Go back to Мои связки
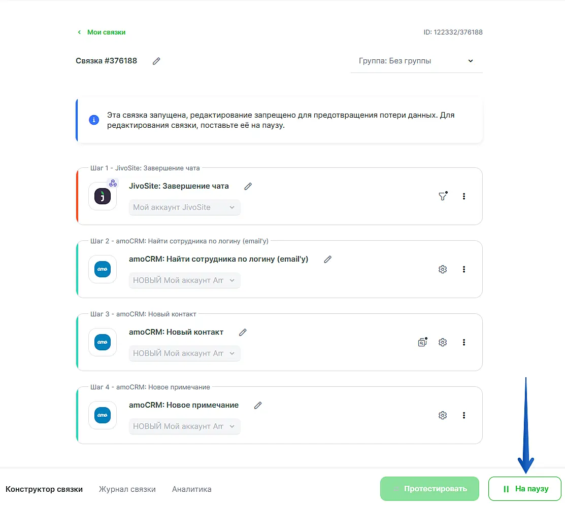 click(x=102, y=32)
